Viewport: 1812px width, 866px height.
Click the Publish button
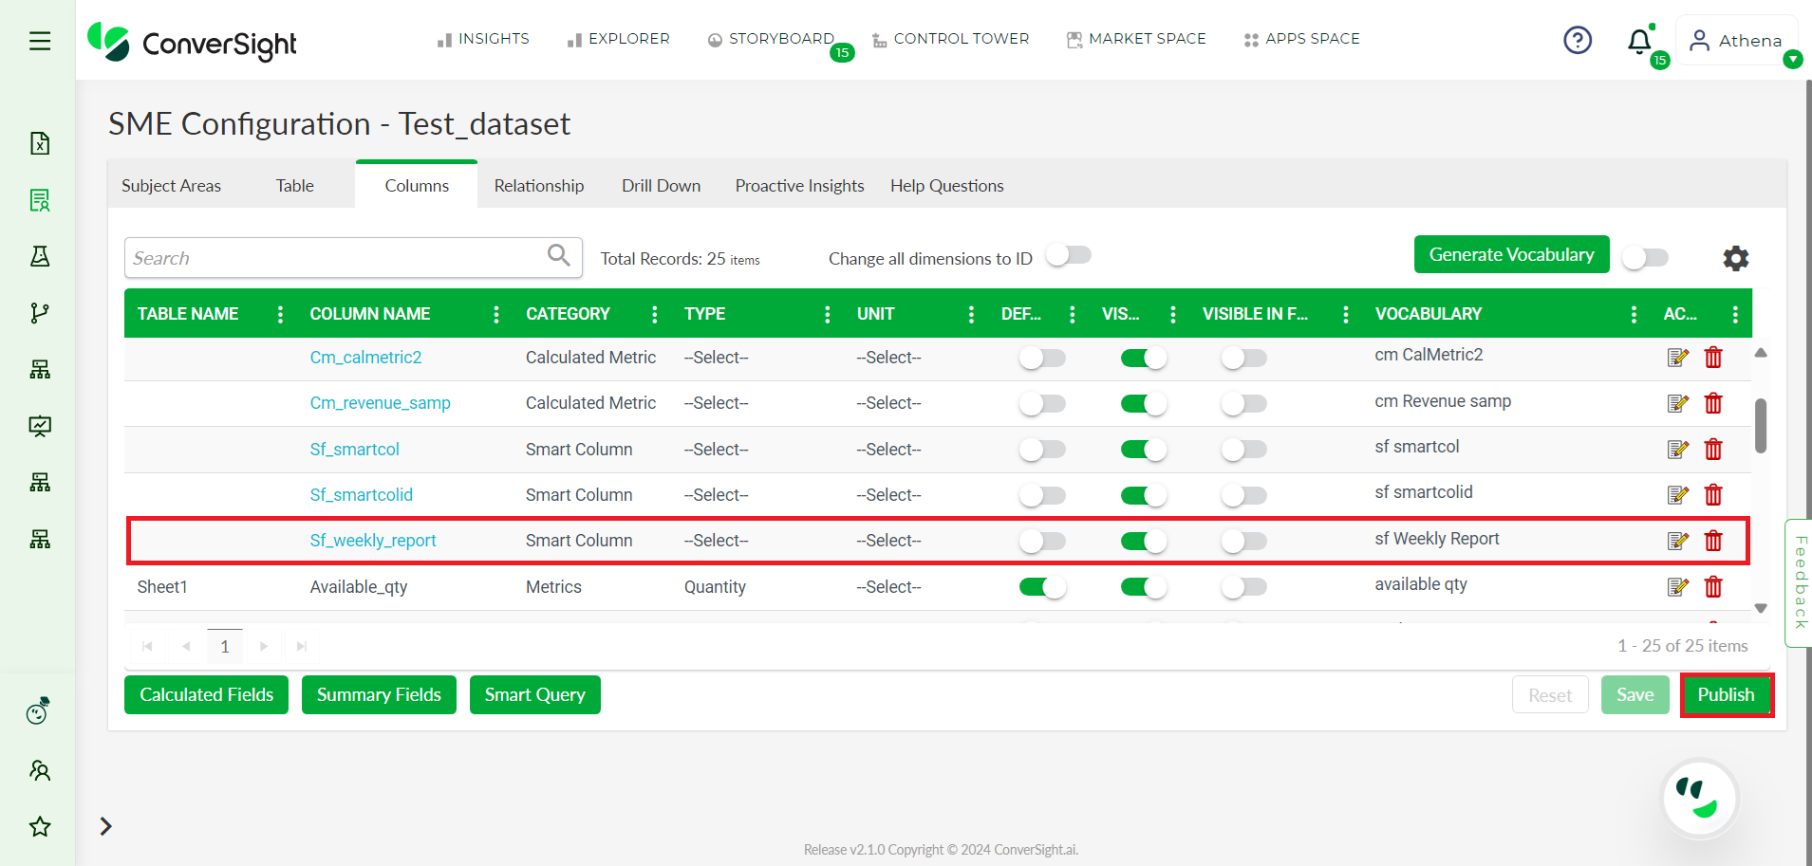pos(1727,694)
